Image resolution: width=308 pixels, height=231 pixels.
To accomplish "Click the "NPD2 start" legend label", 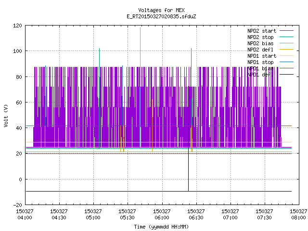I will pos(262,31).
